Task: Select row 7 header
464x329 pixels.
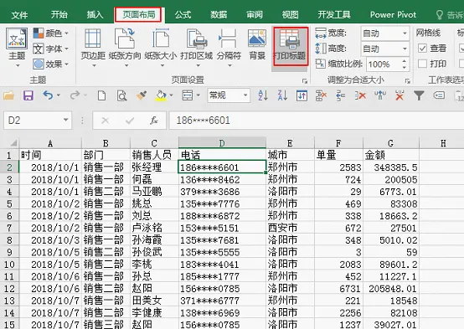Action: pyautogui.click(x=9, y=228)
